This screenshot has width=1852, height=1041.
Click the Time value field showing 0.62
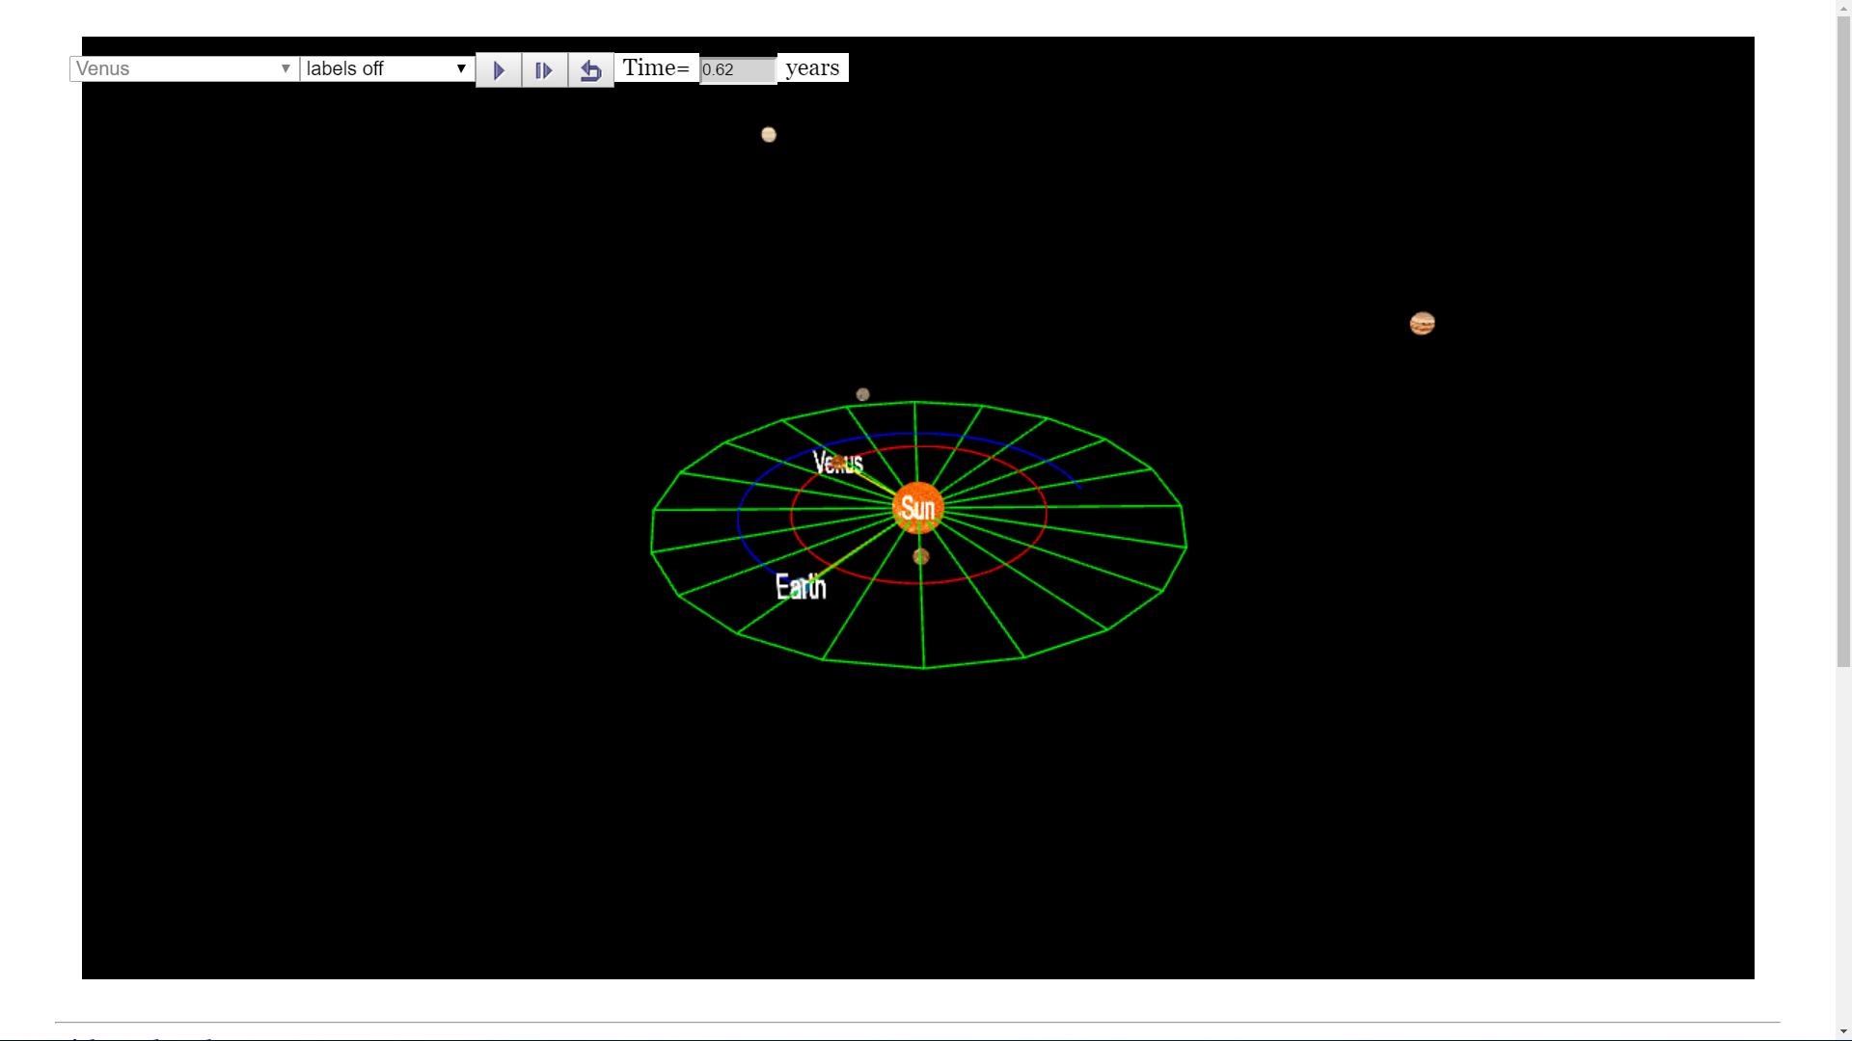click(x=738, y=69)
